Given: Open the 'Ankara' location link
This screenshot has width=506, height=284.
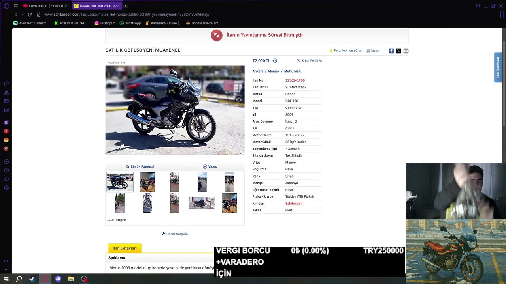Looking at the screenshot, I should click(x=258, y=71).
